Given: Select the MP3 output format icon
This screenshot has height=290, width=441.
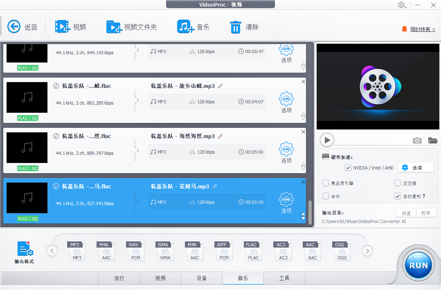Looking at the screenshot, I should click(x=77, y=250).
